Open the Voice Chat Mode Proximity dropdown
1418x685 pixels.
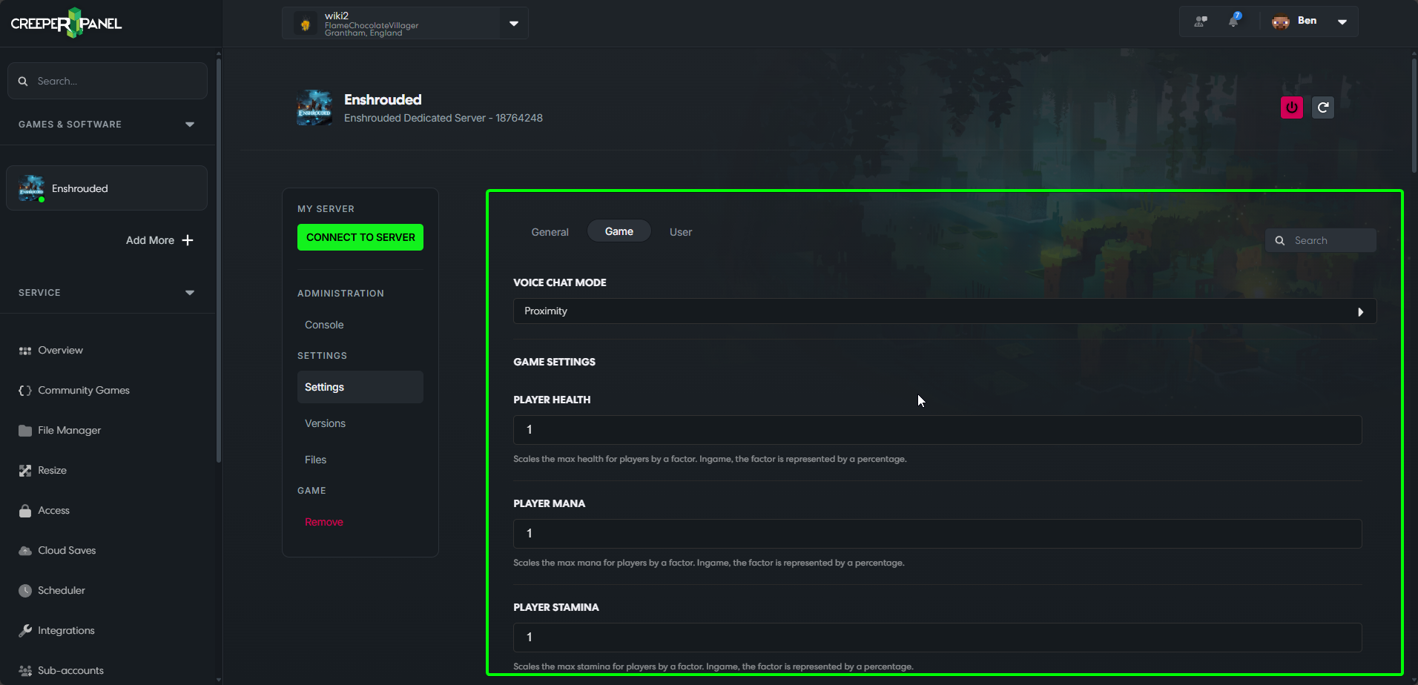point(945,311)
